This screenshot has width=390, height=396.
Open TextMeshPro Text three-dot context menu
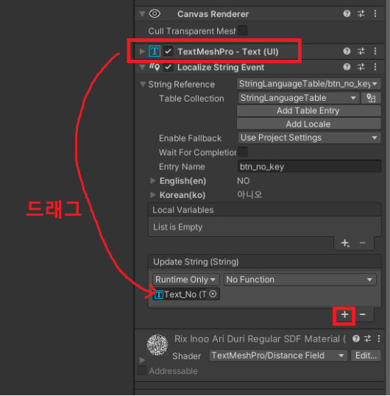tap(375, 52)
